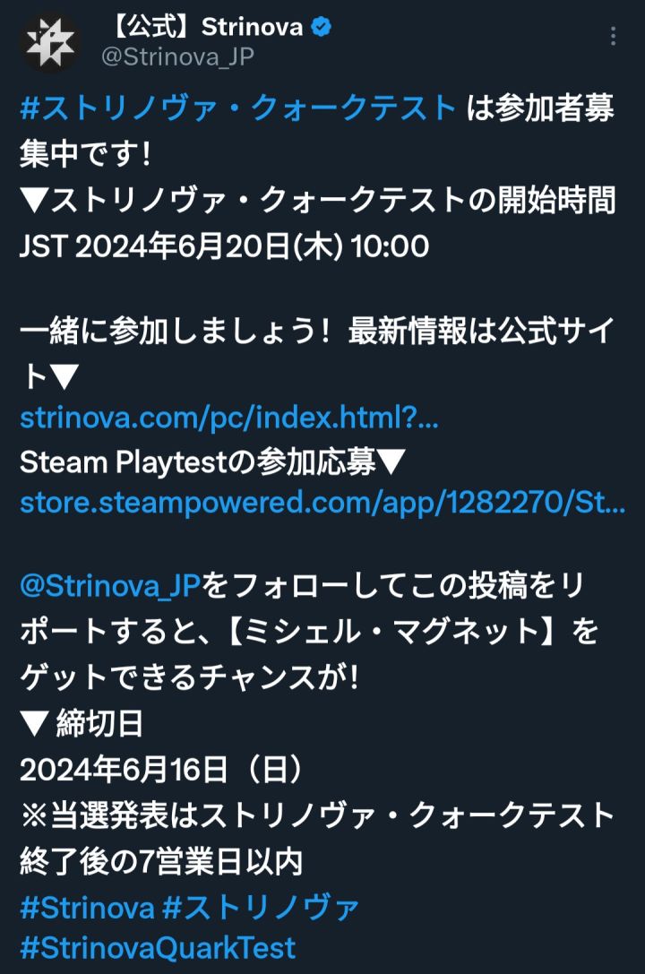This screenshot has height=974, width=645.
Task: Open the store.steampowered.com app link
Action: click(322, 502)
